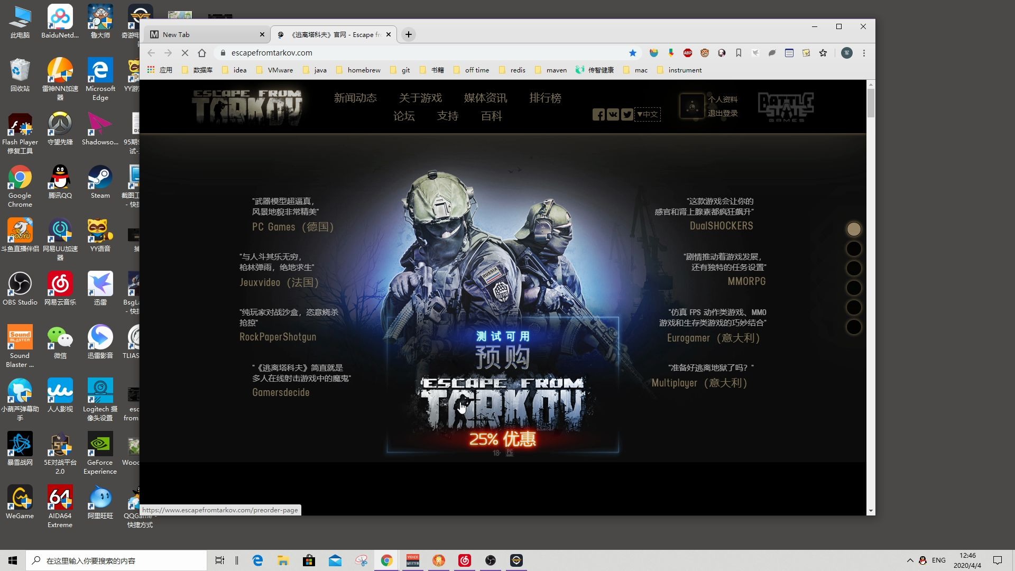Image resolution: width=1015 pixels, height=571 pixels.
Task: Open the Steam desktop shortcut
Action: click(x=100, y=182)
